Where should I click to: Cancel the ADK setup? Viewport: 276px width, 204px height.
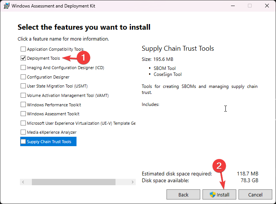click(x=255, y=195)
